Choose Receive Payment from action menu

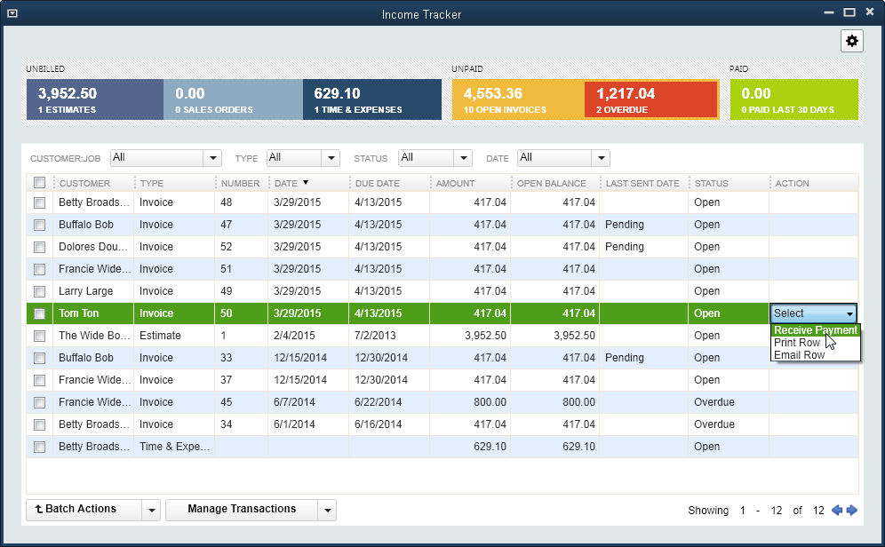click(x=815, y=330)
